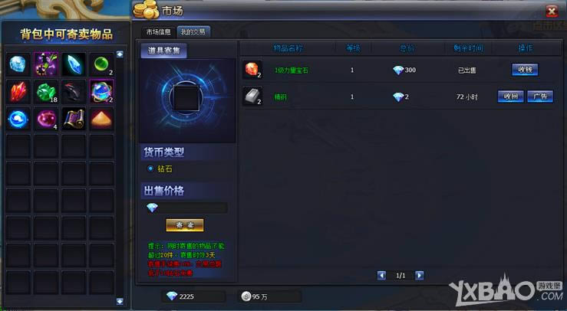Viewport: 567px width, 311px height.
Task: Click 广告 button for 精钢 listing
Action: 540,97
